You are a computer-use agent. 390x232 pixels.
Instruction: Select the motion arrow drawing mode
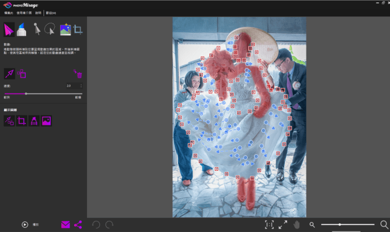[9, 74]
